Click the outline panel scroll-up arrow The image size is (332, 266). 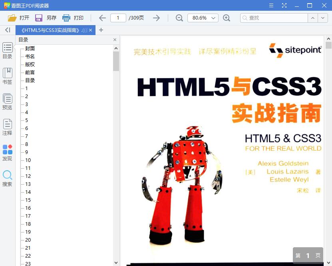click(116, 48)
